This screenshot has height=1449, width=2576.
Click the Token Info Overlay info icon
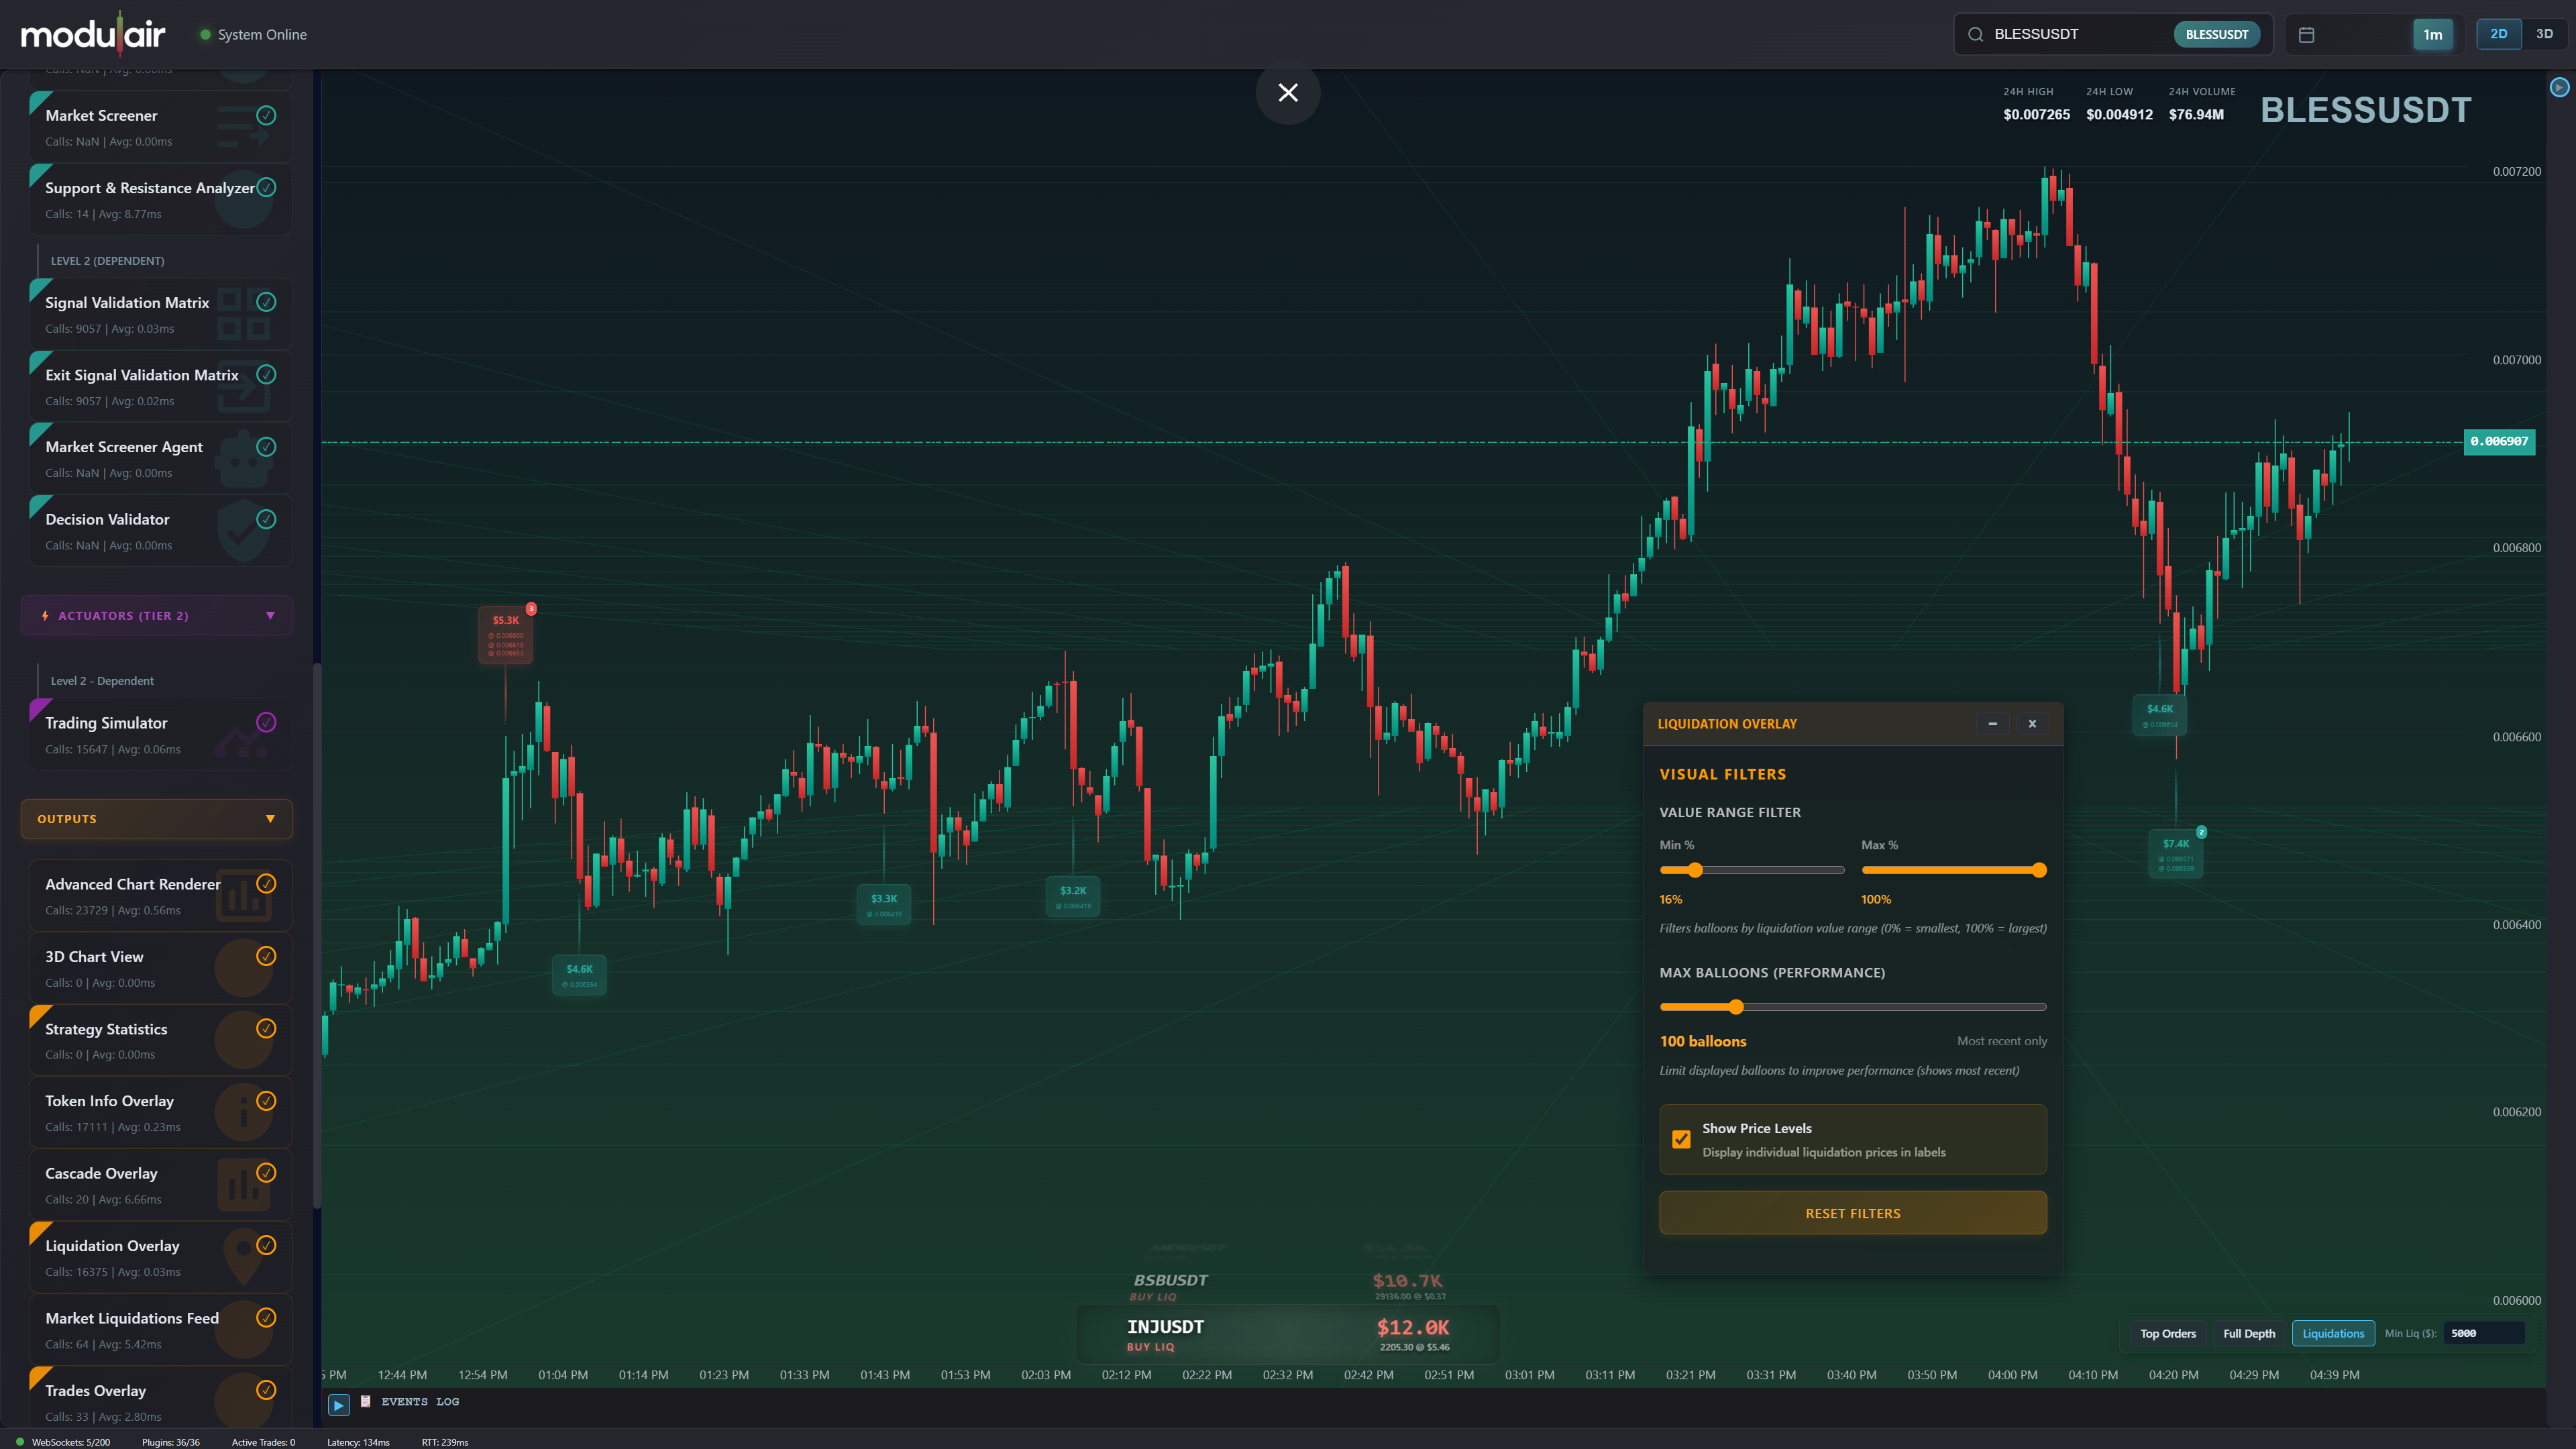click(x=243, y=1112)
